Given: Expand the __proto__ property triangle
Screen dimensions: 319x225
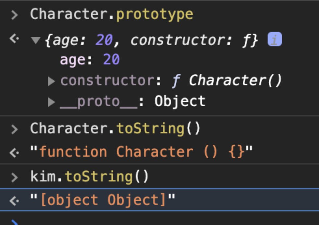Looking at the screenshot, I should pos(51,102).
